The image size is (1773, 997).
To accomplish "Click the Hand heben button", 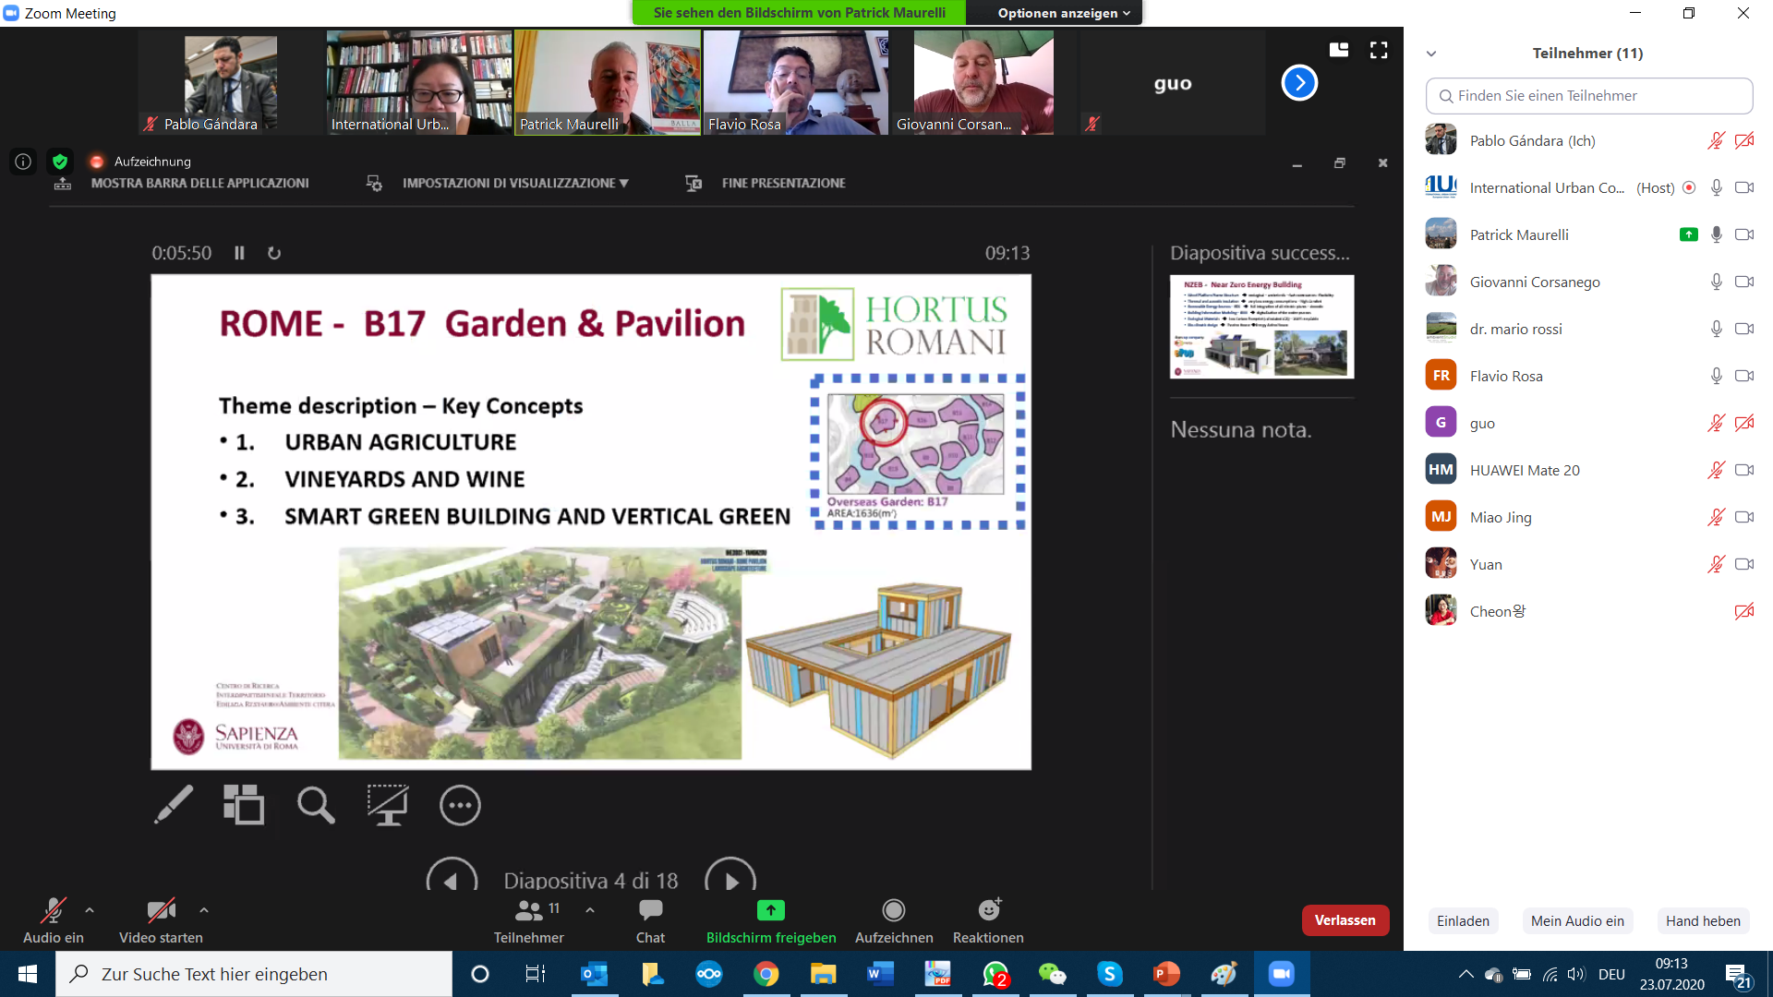I will tap(1702, 920).
